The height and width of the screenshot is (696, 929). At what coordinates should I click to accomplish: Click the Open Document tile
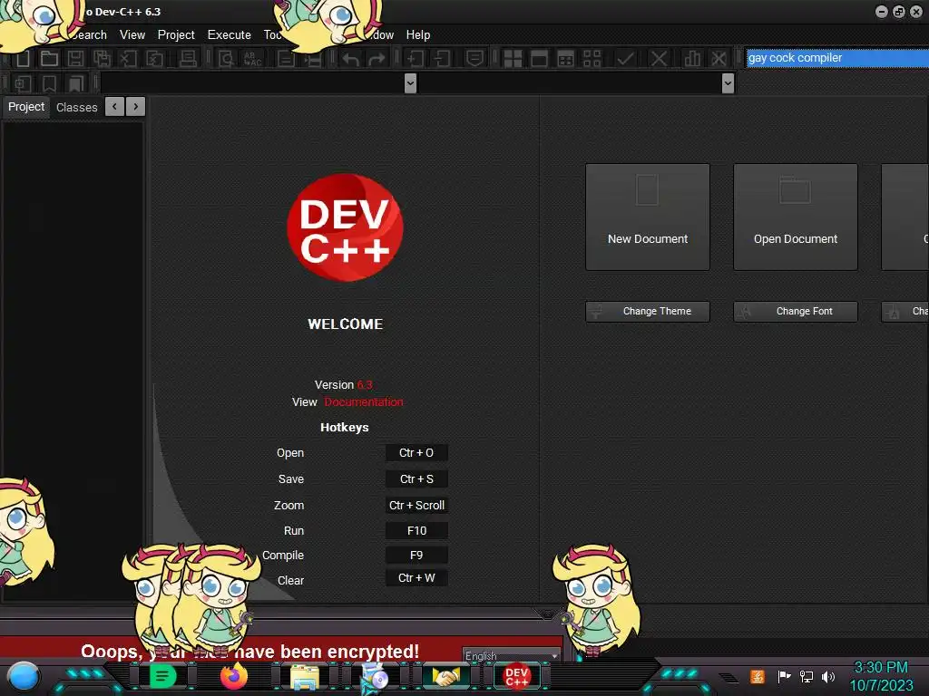pyautogui.click(x=796, y=217)
